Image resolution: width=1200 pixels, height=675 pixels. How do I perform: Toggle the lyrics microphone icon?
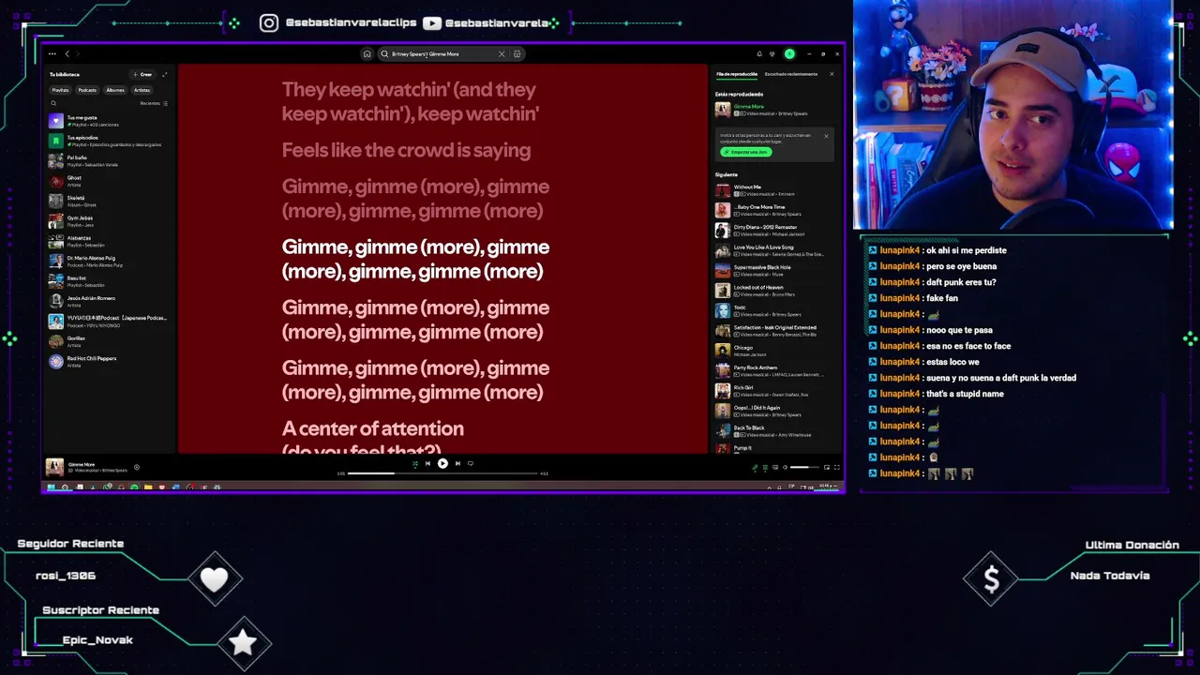tap(755, 467)
